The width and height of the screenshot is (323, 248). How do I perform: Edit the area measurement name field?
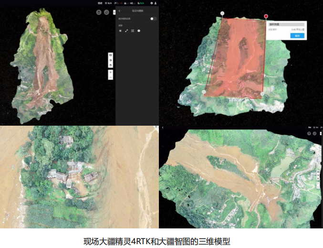click(x=286, y=23)
